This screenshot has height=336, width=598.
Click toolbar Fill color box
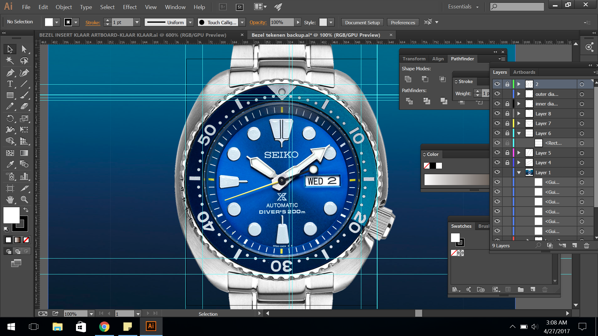pos(11,215)
